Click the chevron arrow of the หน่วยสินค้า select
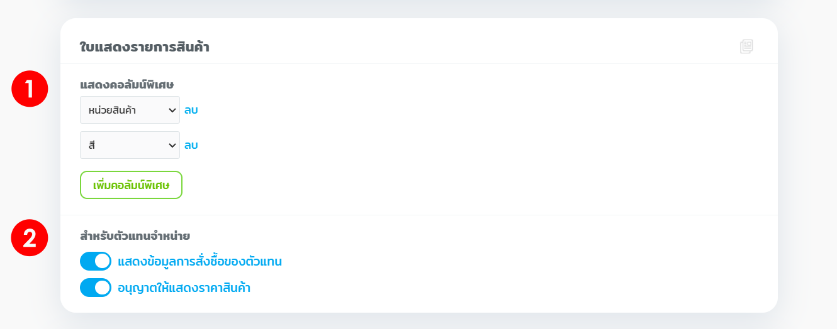The height and width of the screenshot is (329, 837). point(172,111)
